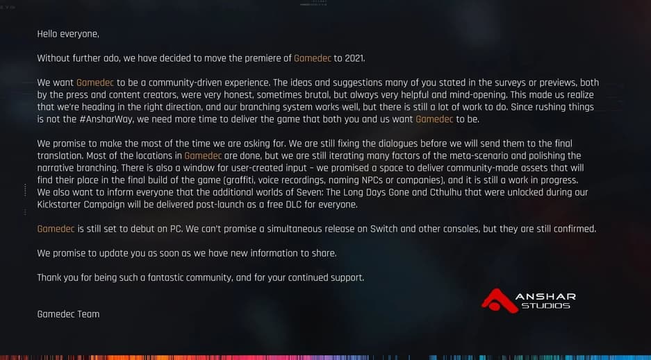Click the multicolored gradient bar at the bottom
The height and width of the screenshot is (360, 651).
pos(325,357)
